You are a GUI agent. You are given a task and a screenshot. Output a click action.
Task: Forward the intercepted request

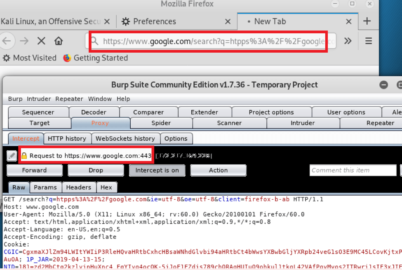35,170
